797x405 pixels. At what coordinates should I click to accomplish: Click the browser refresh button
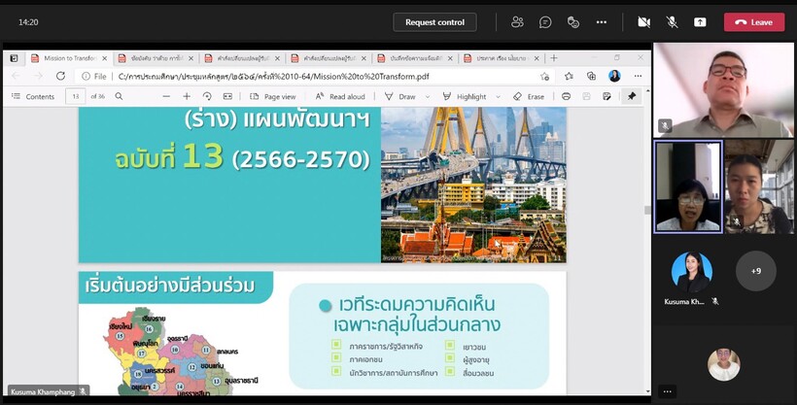[60, 76]
